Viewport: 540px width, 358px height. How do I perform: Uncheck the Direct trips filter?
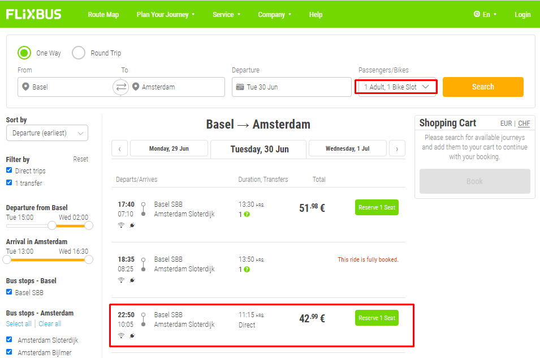coord(9,171)
